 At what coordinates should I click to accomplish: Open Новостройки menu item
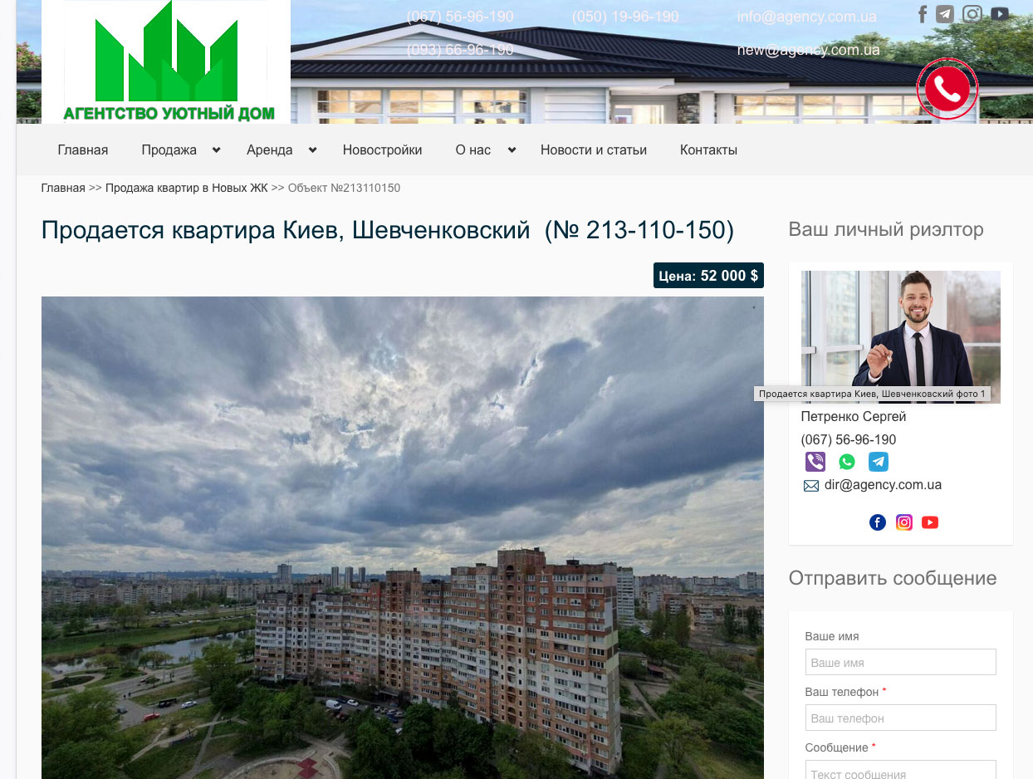pos(383,150)
